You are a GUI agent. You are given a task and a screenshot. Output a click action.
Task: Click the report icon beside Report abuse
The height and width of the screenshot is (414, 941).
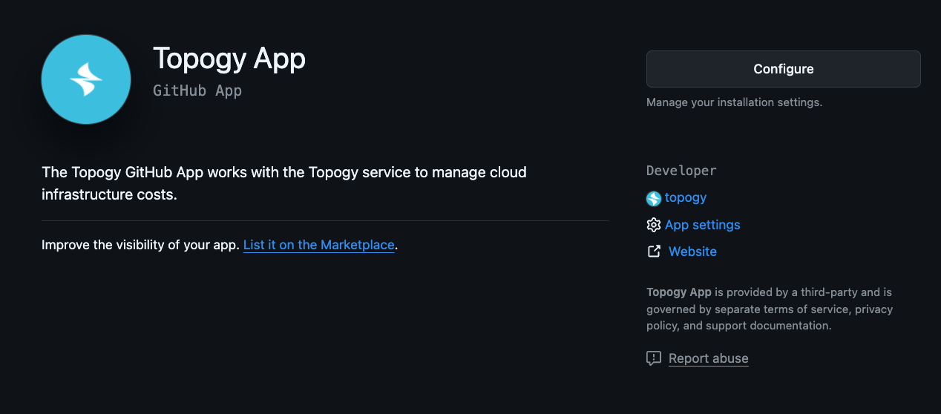654,359
